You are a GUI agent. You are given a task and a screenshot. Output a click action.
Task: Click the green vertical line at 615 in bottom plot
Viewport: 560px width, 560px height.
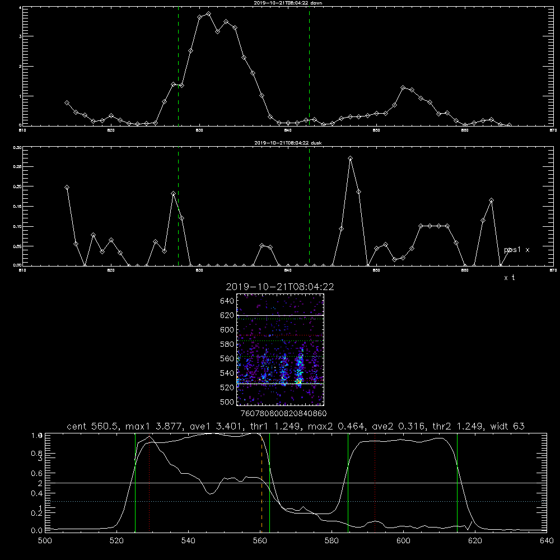click(x=457, y=483)
